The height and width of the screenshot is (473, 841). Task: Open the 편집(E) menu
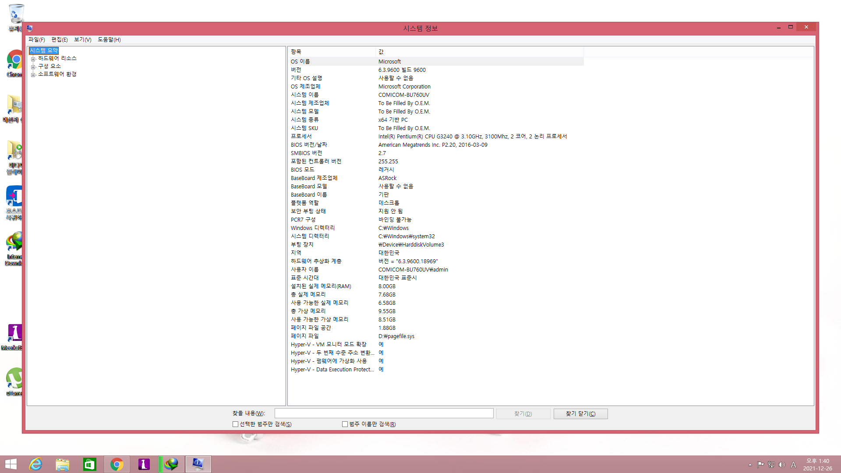coord(59,39)
